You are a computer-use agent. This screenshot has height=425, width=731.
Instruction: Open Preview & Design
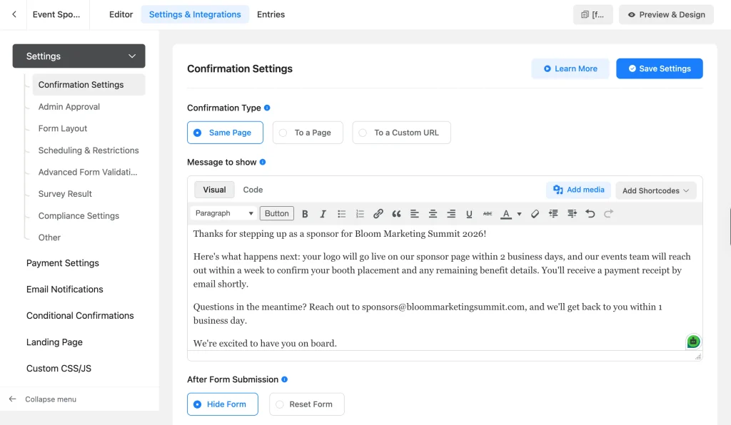pos(666,14)
